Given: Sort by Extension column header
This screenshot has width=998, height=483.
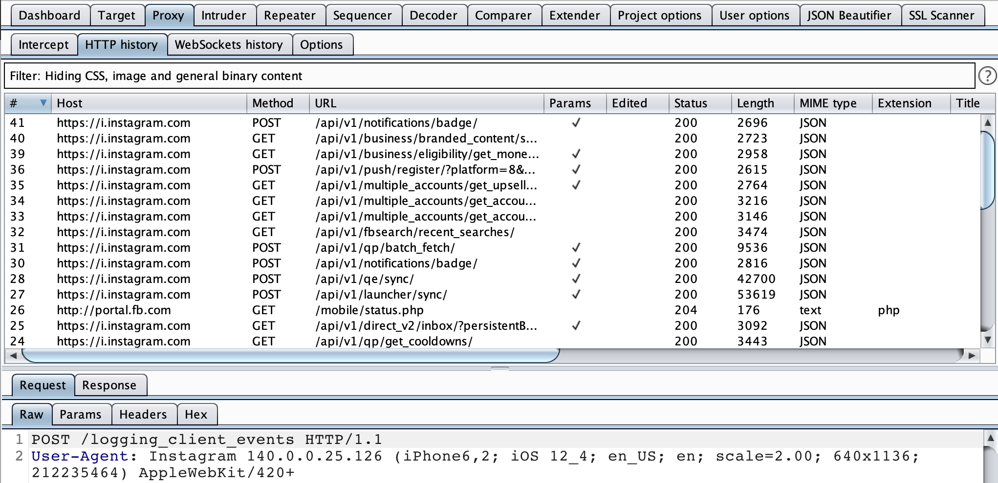Looking at the screenshot, I should tap(911, 103).
